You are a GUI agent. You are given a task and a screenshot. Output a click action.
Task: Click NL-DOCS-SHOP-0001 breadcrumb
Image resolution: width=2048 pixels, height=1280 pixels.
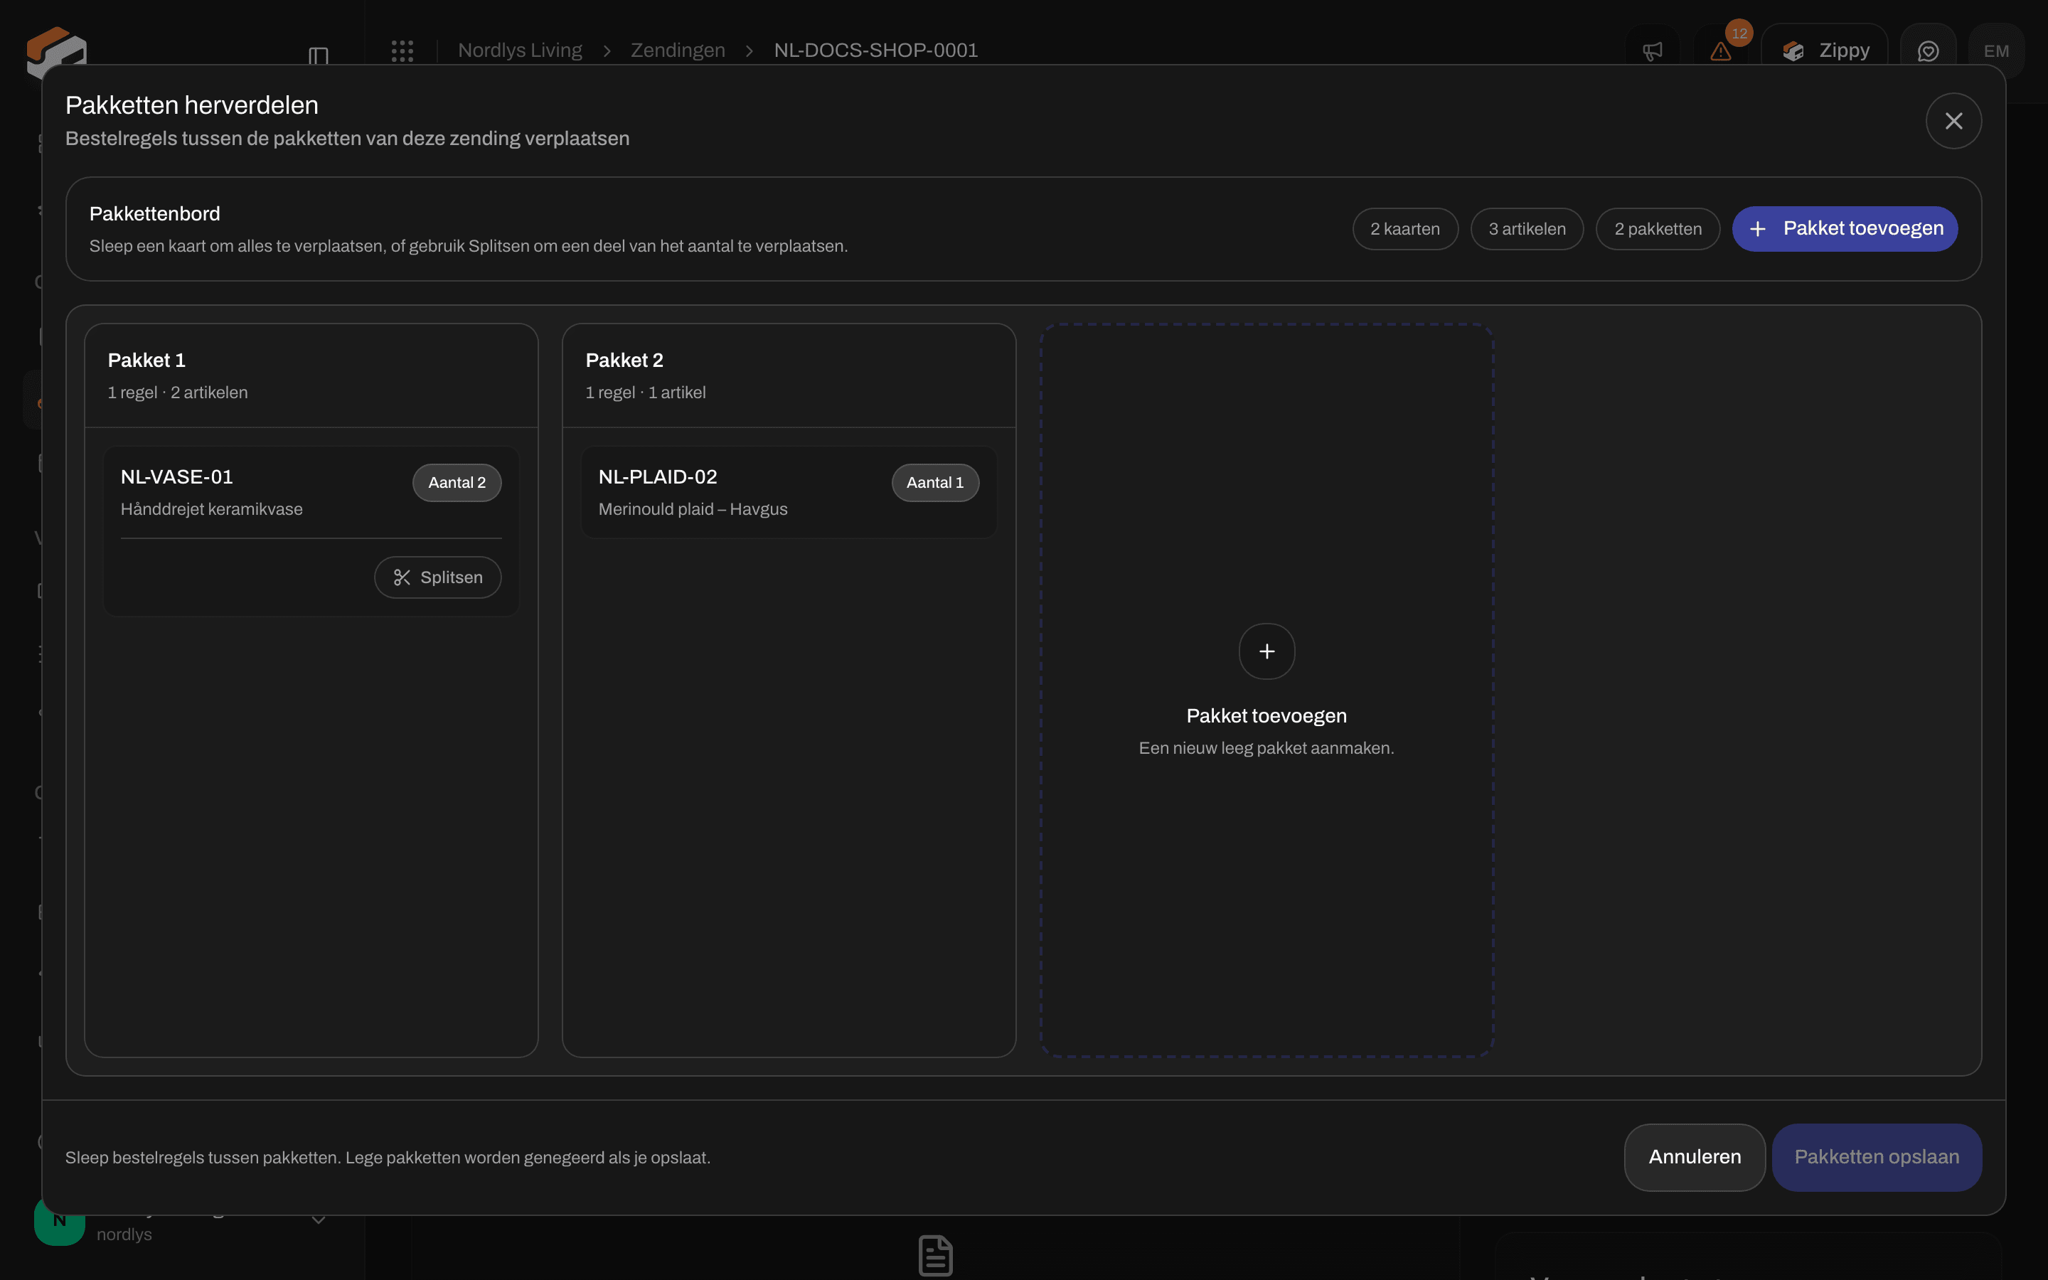(x=876, y=50)
